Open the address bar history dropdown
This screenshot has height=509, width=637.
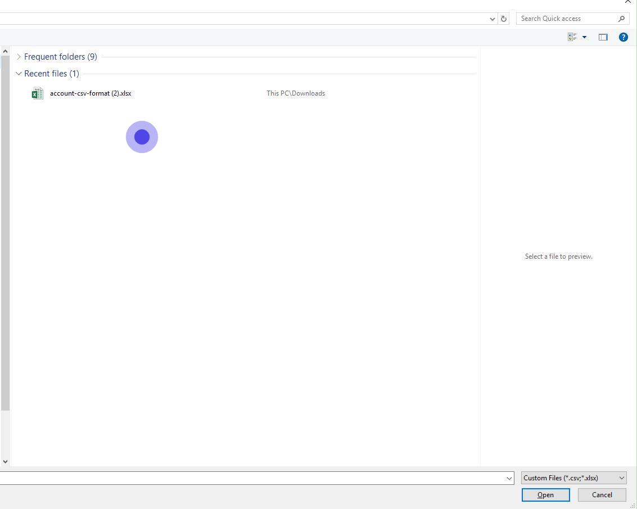(493, 19)
